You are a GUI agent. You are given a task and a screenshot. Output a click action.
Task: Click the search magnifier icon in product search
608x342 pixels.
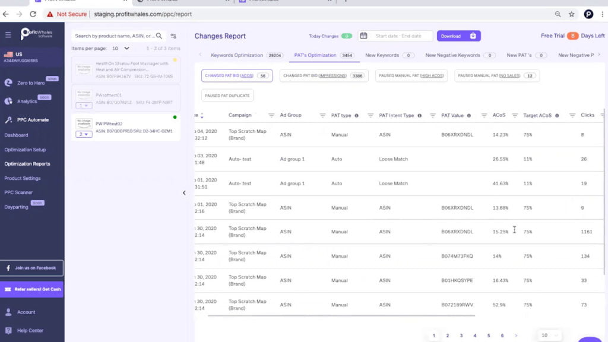(159, 36)
